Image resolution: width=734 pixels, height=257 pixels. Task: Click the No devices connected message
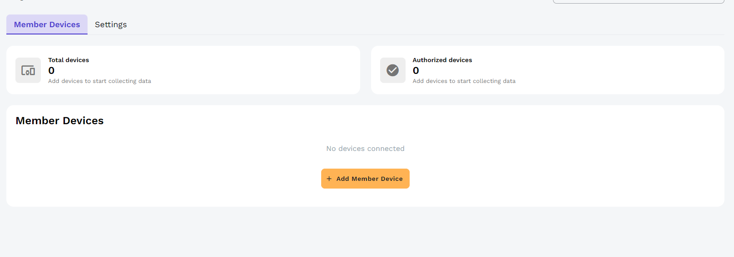tap(365, 149)
